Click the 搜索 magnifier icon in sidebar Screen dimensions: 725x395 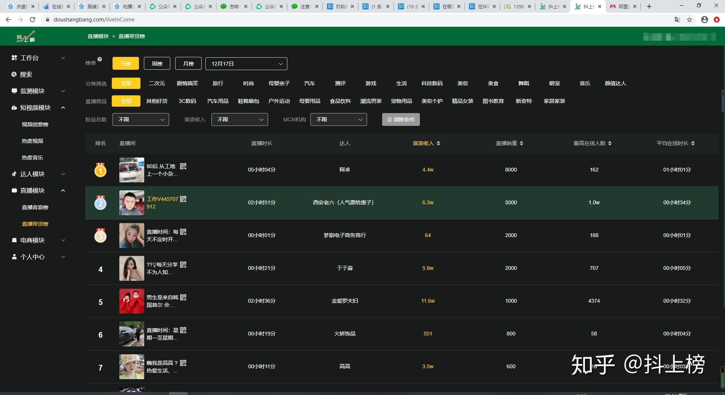pyautogui.click(x=14, y=74)
